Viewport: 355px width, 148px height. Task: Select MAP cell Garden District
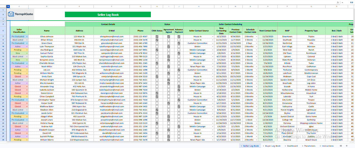coord(287,80)
